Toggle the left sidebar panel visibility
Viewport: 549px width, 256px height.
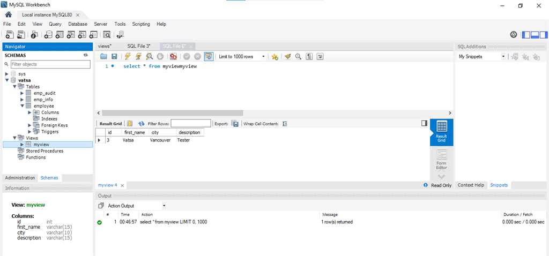click(526, 35)
